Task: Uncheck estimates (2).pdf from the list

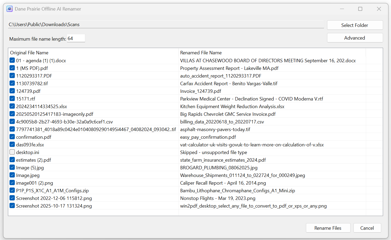Action: pyautogui.click(x=12, y=160)
